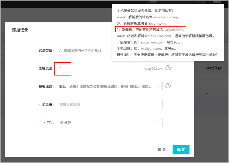The height and width of the screenshot is (163, 229).
Task: Click the help icon beside resolution line
Action: [x=168, y=86]
